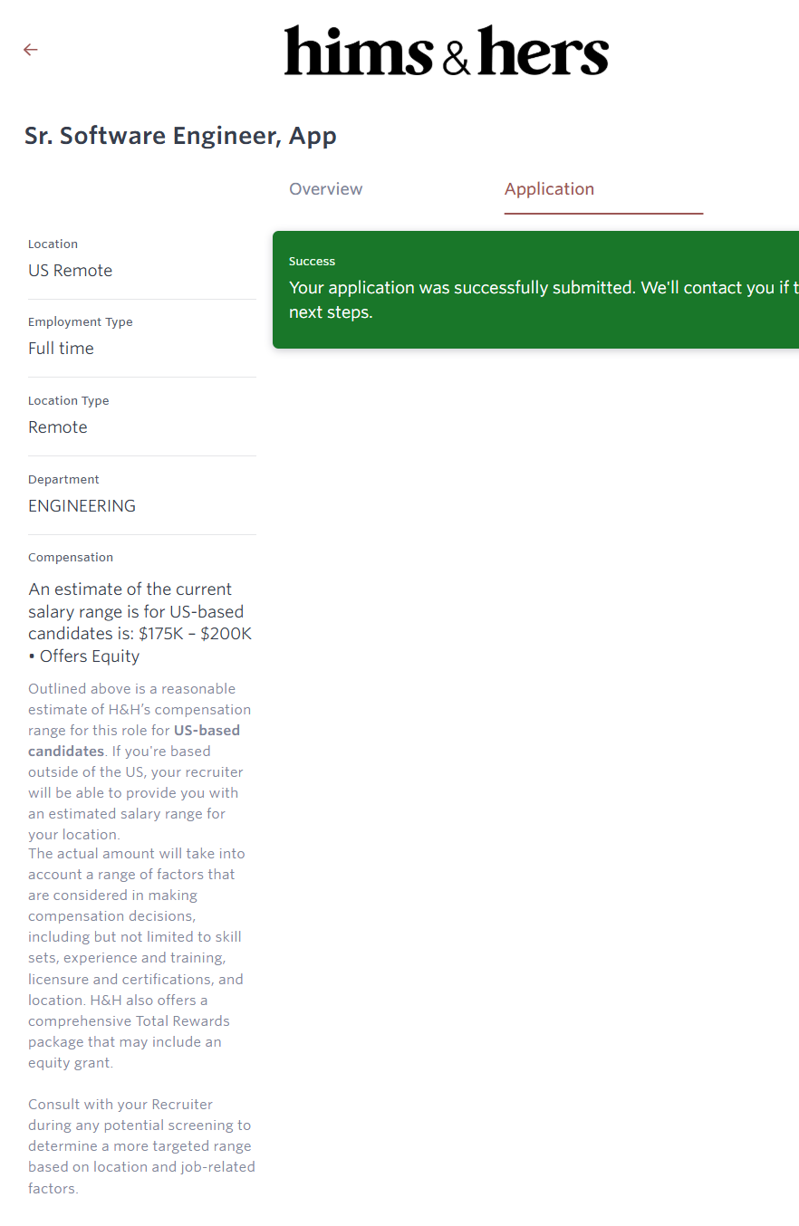The image size is (799, 1226).
Task: Click the green Success banner heading
Action: tap(312, 262)
